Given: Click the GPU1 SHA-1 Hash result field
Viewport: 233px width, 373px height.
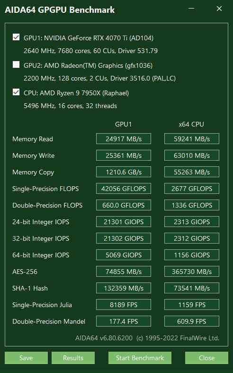Looking at the screenshot, I should (124, 288).
